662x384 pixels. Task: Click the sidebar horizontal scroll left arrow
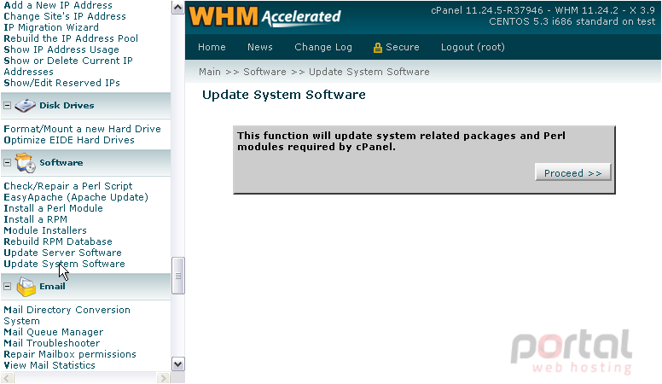coord(7,378)
